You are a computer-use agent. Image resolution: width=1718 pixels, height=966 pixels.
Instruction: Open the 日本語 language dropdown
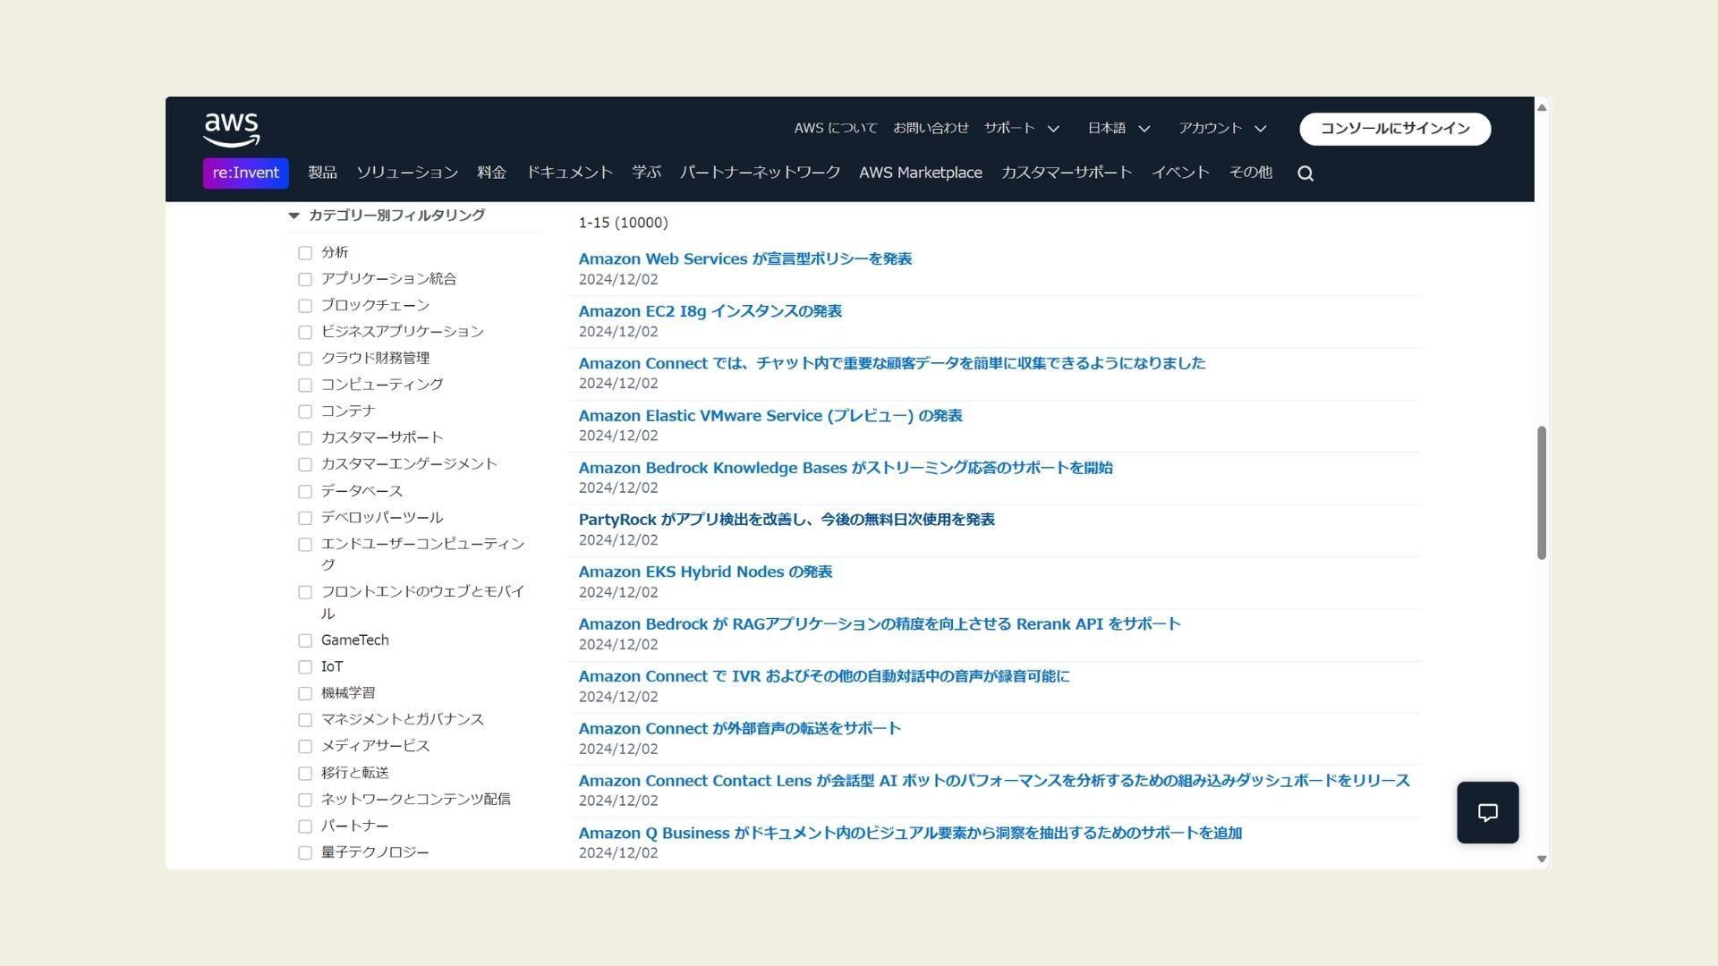click(x=1118, y=129)
